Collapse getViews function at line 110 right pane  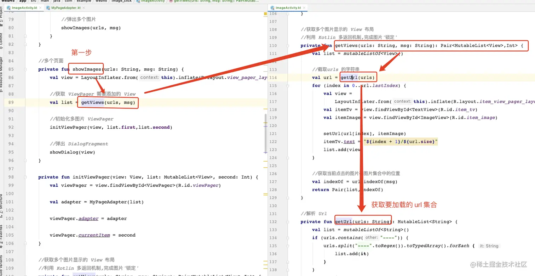pos(288,46)
